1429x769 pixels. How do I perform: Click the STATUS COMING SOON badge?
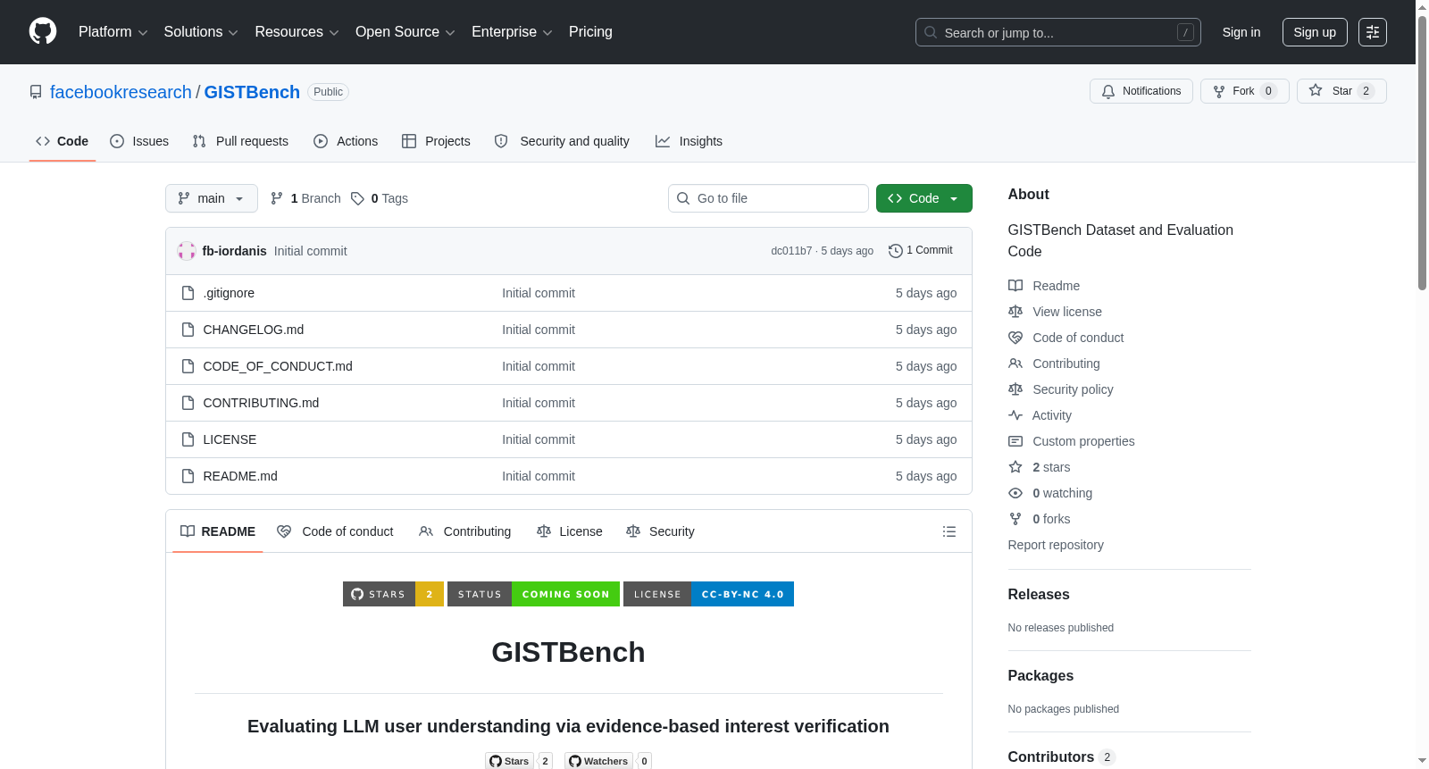point(533,594)
